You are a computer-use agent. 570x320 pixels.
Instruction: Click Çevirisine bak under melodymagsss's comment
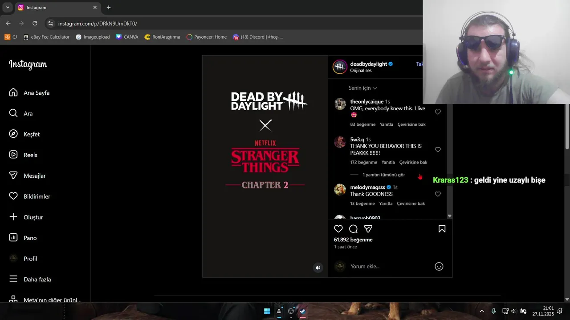tap(411, 204)
